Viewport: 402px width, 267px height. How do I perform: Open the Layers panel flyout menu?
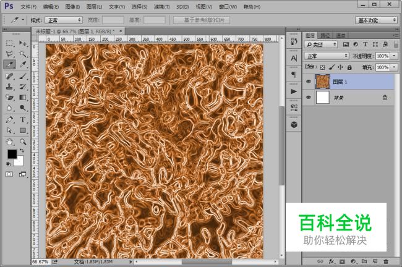pos(395,35)
